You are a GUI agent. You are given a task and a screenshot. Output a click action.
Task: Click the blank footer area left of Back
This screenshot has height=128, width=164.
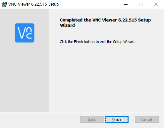coord(40,119)
